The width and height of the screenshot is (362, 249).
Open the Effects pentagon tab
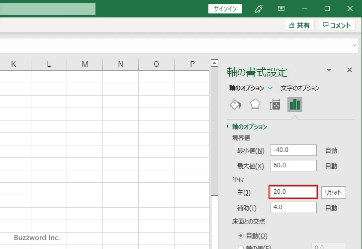coord(255,105)
